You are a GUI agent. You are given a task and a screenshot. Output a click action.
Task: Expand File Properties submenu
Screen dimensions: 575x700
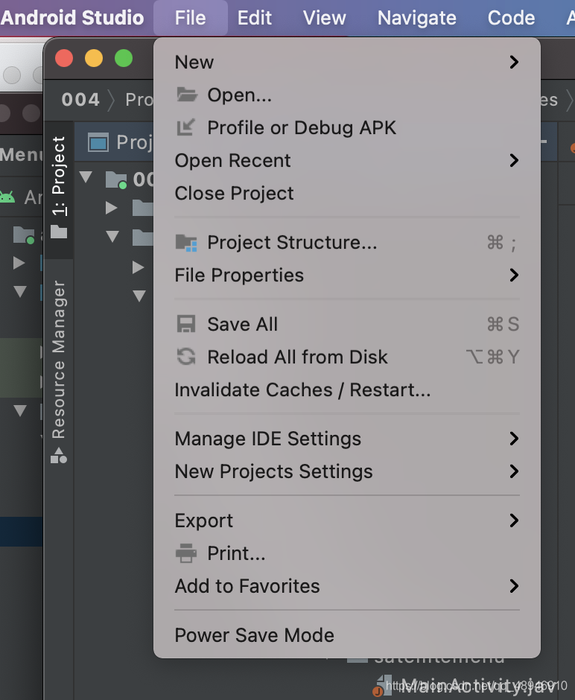tap(347, 275)
